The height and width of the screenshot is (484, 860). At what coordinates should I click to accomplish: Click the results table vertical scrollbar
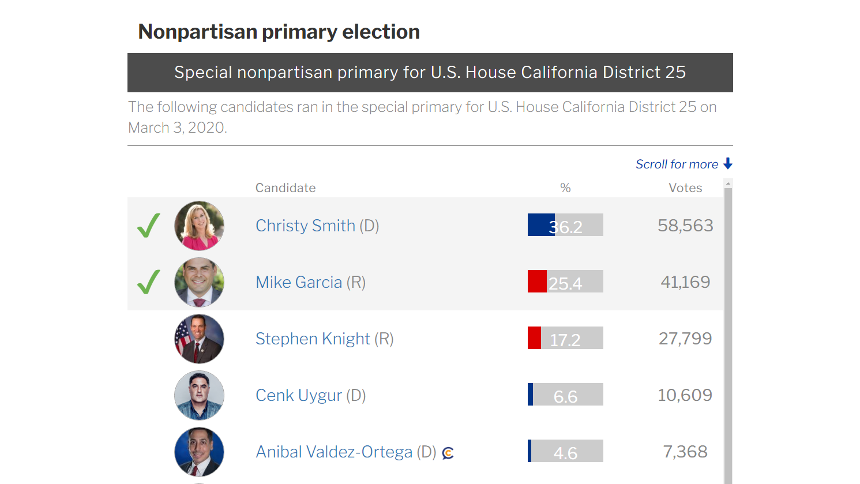(x=728, y=335)
